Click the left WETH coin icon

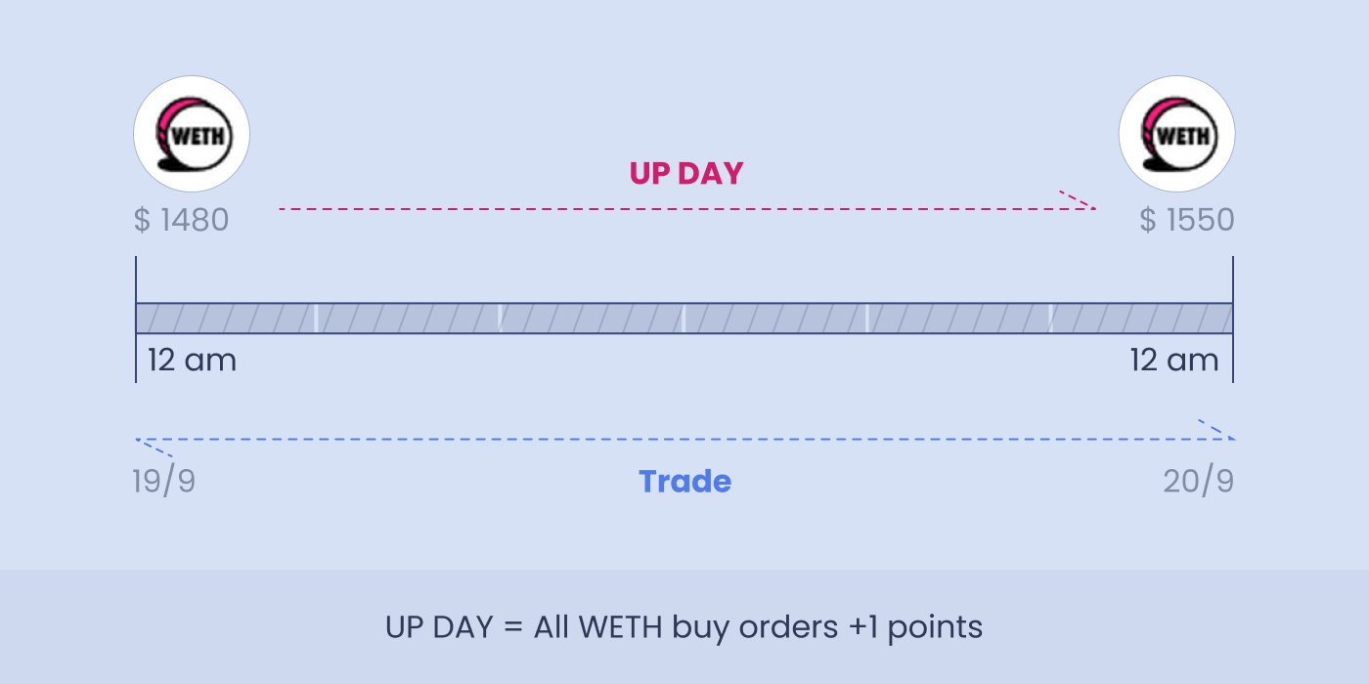[192, 133]
